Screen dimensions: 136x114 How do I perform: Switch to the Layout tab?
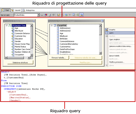pyautogui.click(x=16, y=10)
